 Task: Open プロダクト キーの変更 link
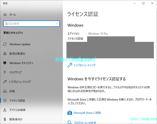(85, 123)
